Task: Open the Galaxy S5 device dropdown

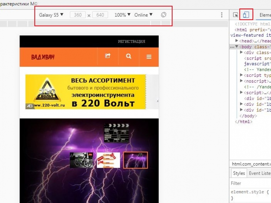Action: click(x=51, y=15)
